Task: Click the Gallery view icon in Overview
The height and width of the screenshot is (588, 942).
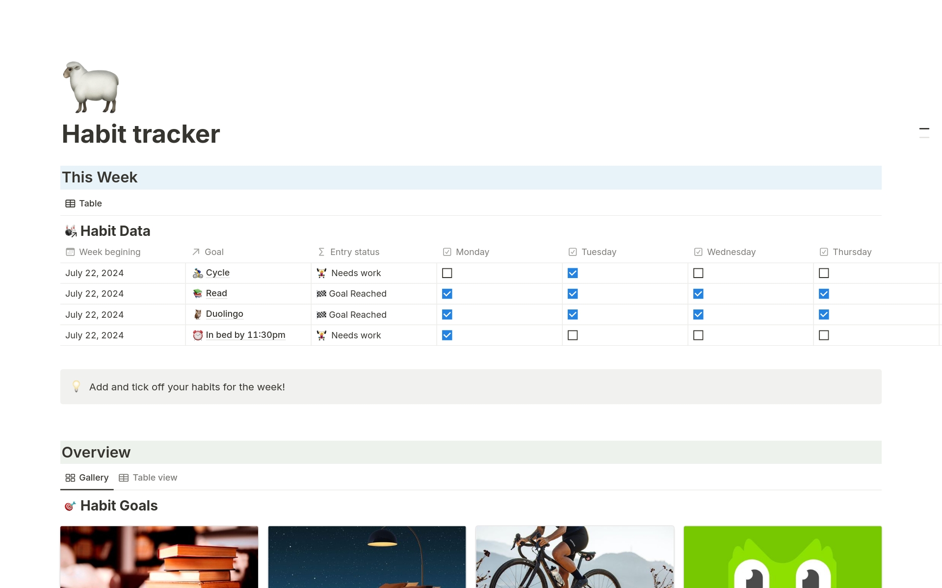Action: (70, 478)
